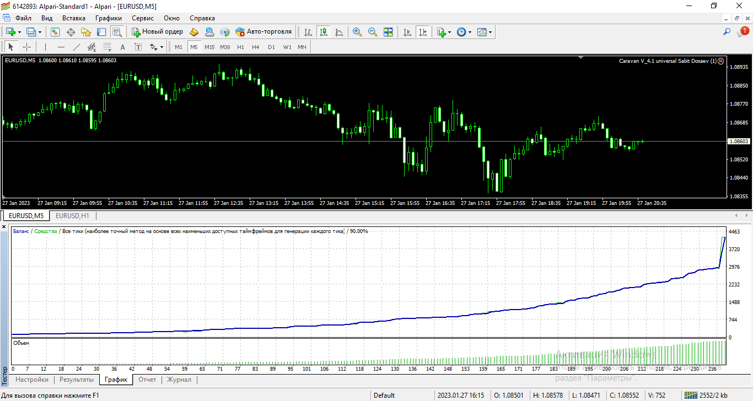Viewport: 753px width, 401px height.
Task: Switch to H4 timeframe
Action: [256, 47]
